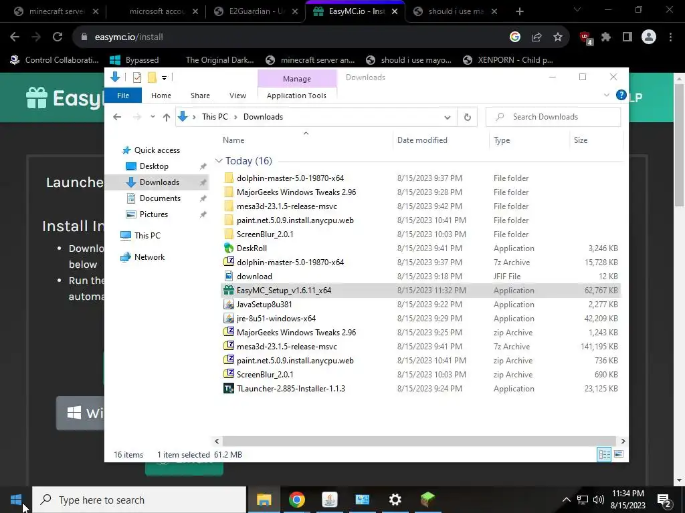685x513 pixels.
Task: Select the ScreenBlur_2.0.1 zip archive icon
Action: 229,374
